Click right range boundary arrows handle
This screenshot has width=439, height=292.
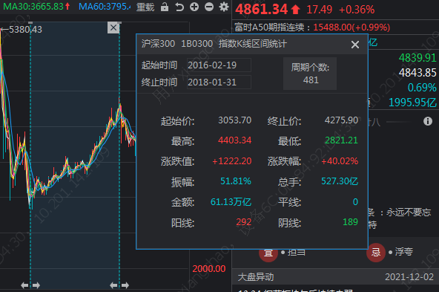[119, 285]
